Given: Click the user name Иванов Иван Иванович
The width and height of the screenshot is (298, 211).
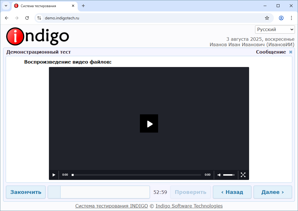Looking at the screenshot, I should click(x=237, y=44).
